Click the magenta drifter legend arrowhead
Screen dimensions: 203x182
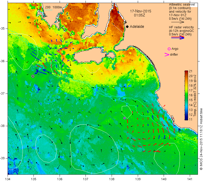[167, 55]
